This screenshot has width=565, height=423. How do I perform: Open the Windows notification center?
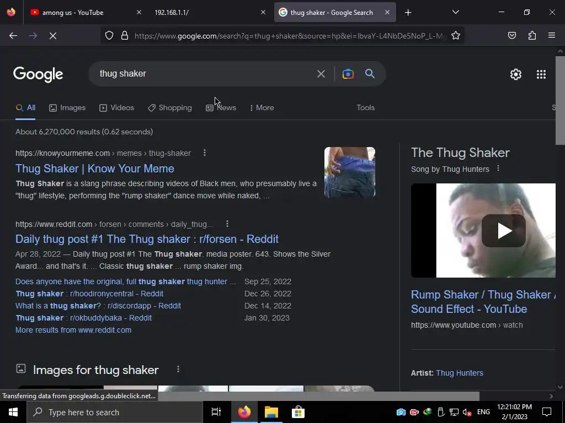[x=547, y=412]
